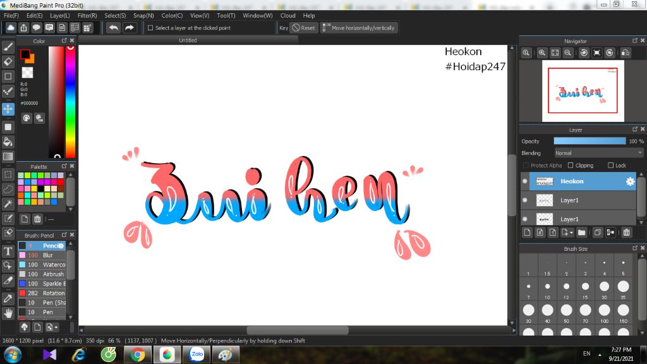The width and height of the screenshot is (647, 364).
Task: Open the cloud save icon
Action: (x=11, y=28)
